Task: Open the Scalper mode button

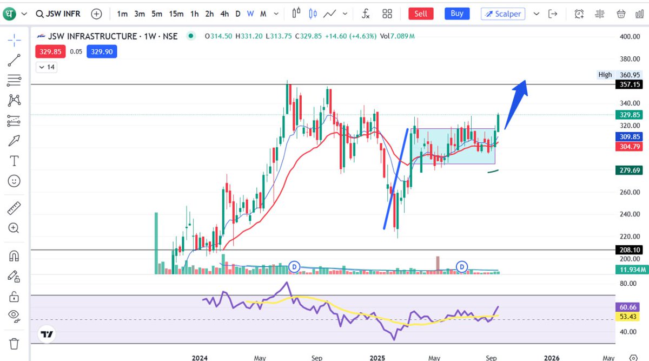Action: point(503,14)
